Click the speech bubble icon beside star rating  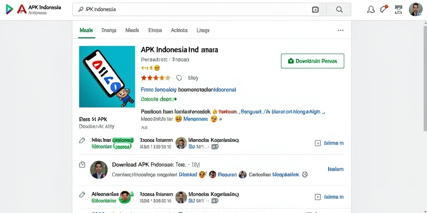coord(179,78)
